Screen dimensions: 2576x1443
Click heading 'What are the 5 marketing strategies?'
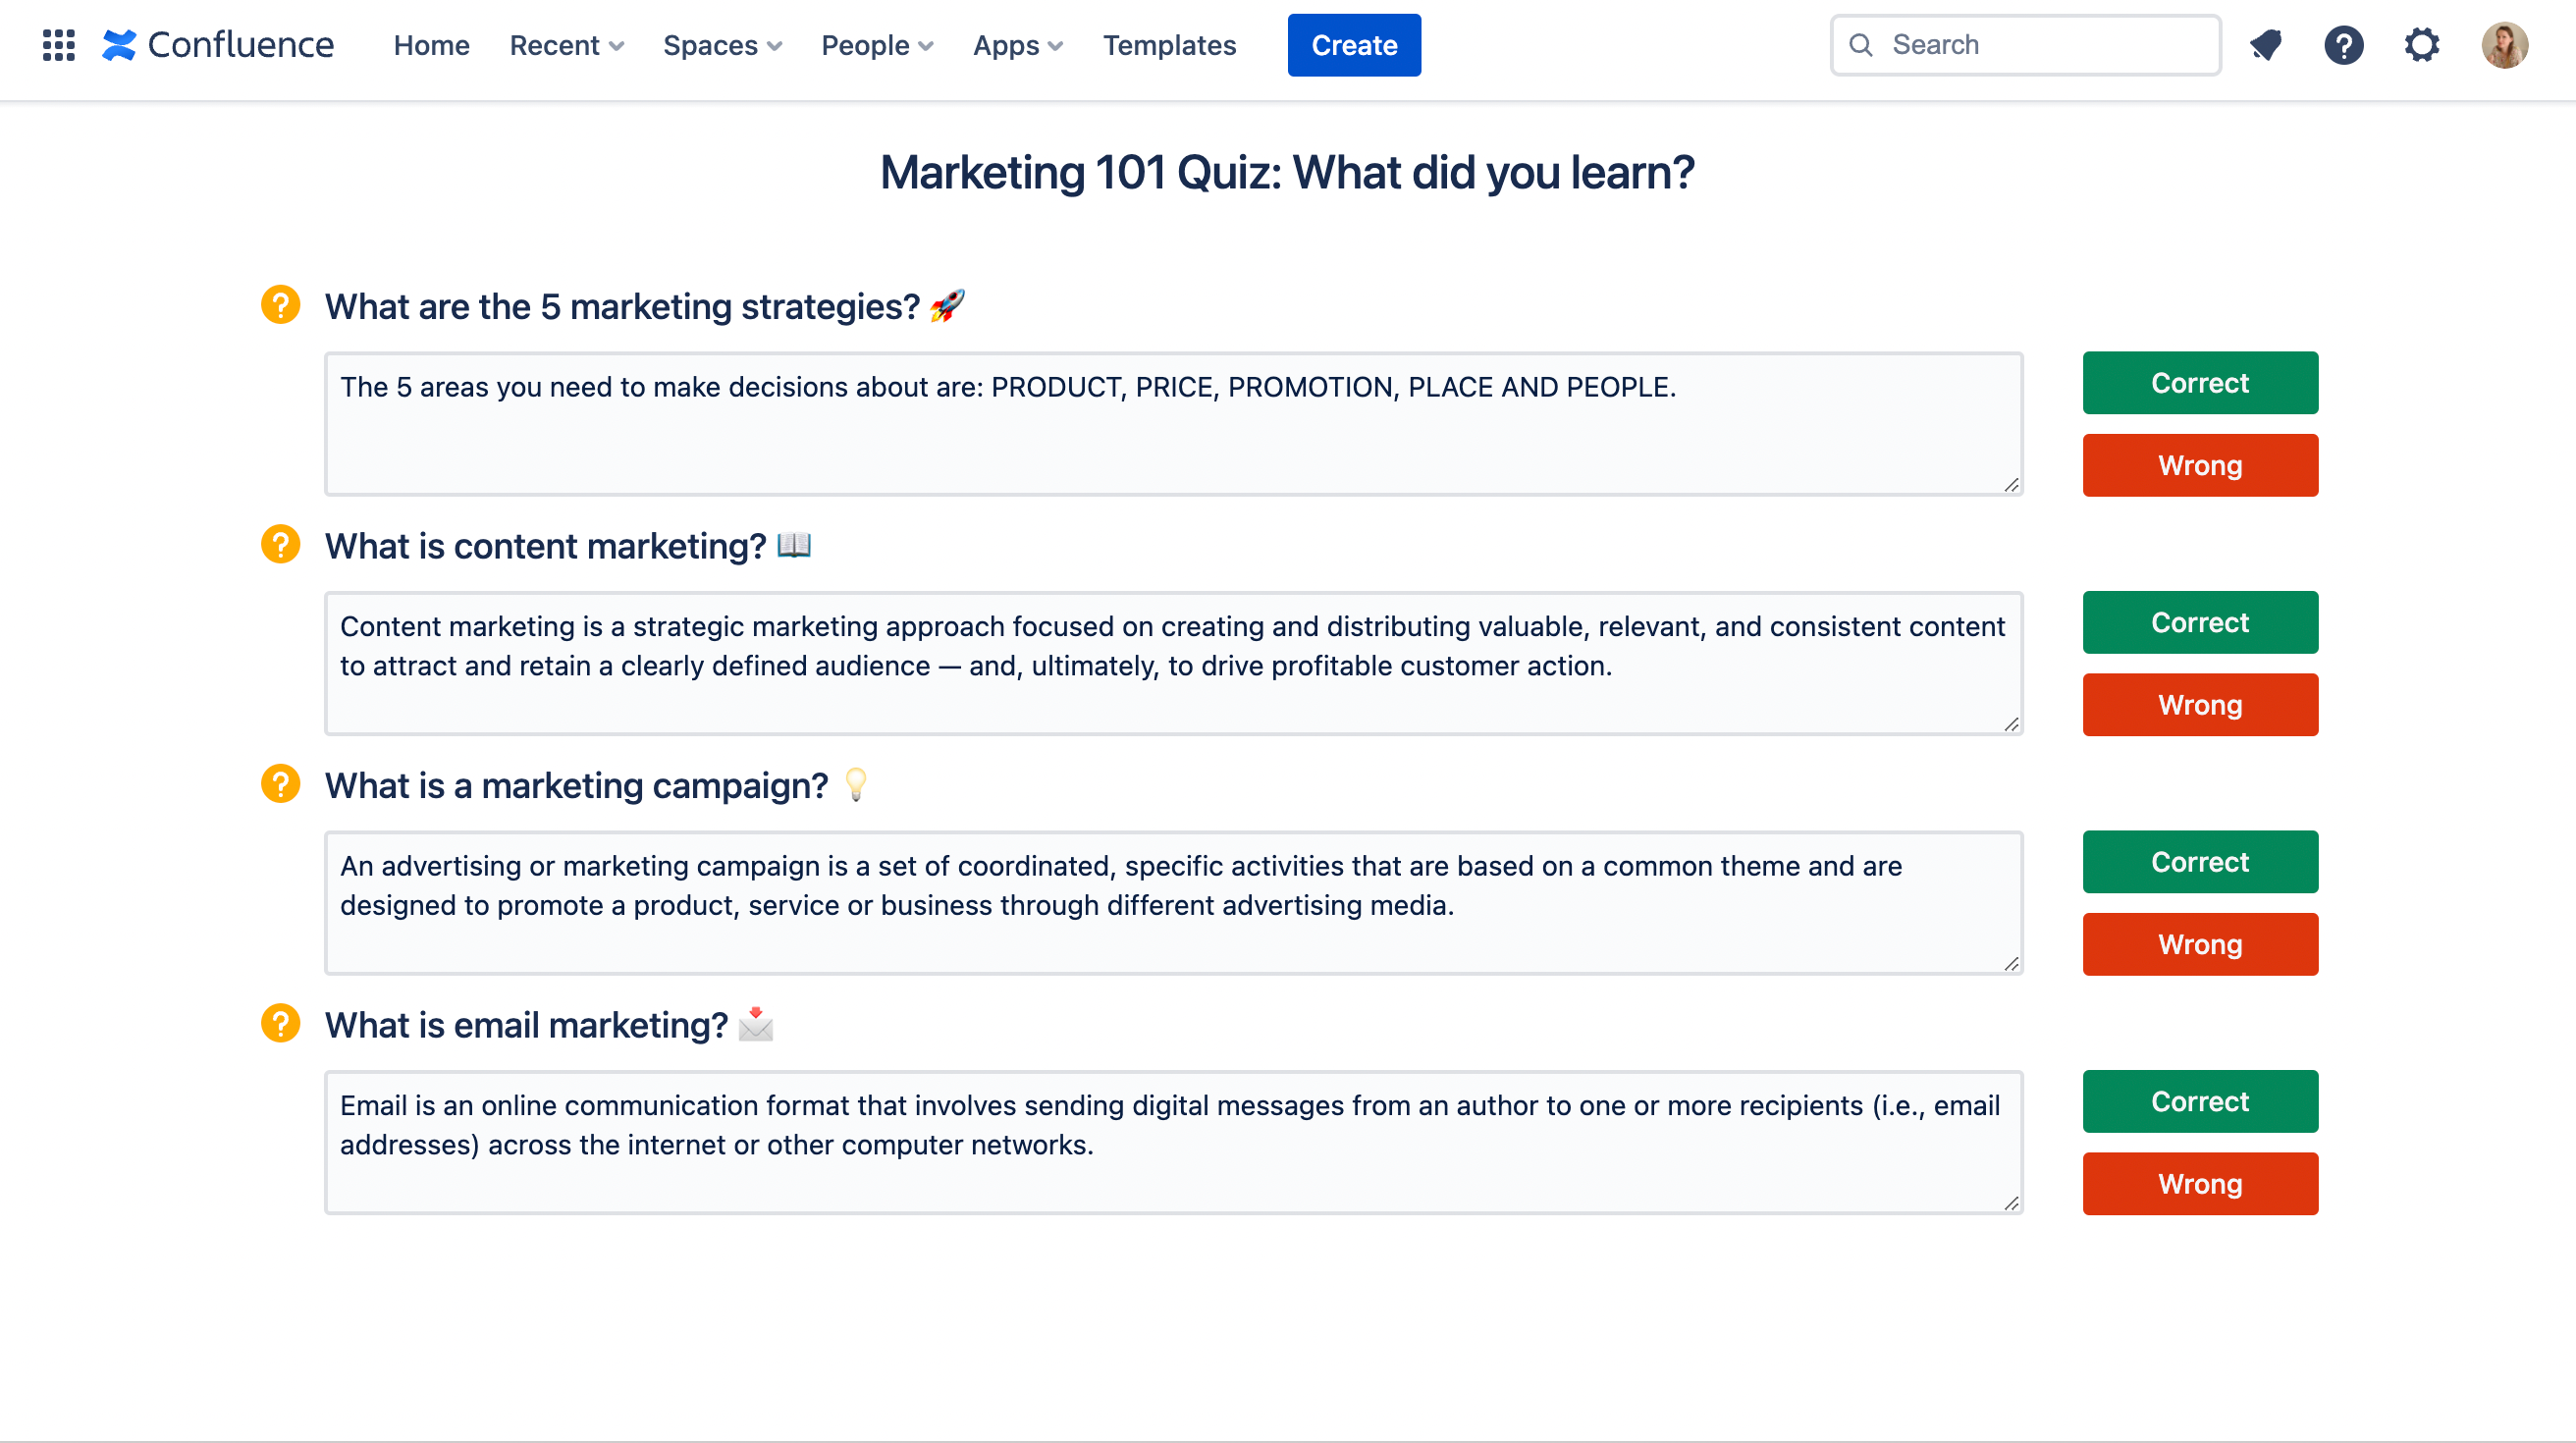[x=622, y=307]
